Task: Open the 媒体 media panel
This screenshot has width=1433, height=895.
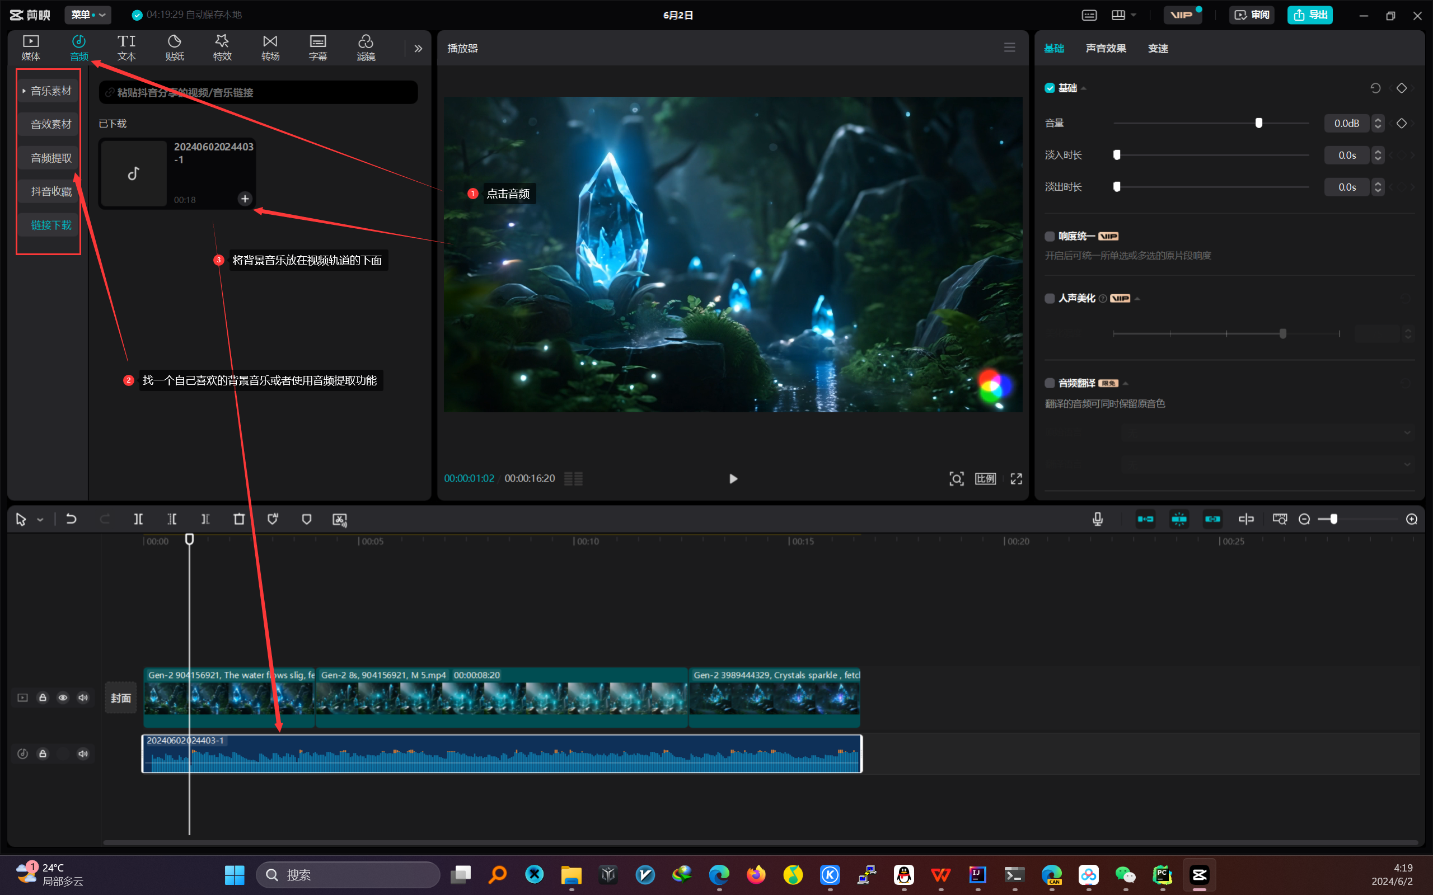Action: [31, 48]
